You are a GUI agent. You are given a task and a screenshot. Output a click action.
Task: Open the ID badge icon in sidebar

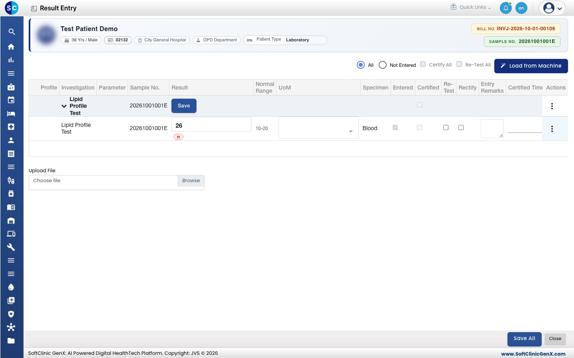click(11, 87)
